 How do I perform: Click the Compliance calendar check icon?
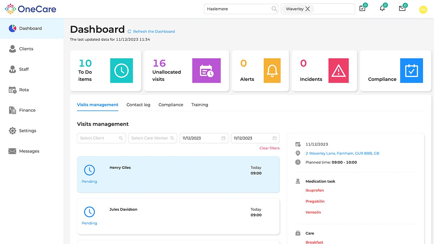411,70
